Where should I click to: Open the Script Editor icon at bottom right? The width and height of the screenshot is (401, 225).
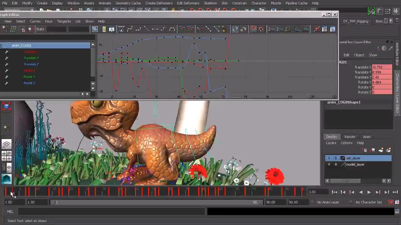coord(397,212)
